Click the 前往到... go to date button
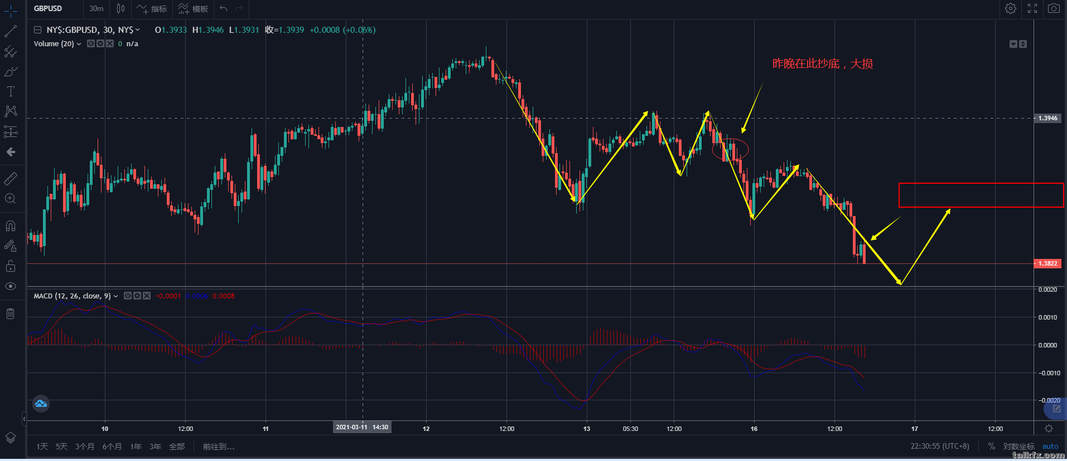 click(219, 447)
